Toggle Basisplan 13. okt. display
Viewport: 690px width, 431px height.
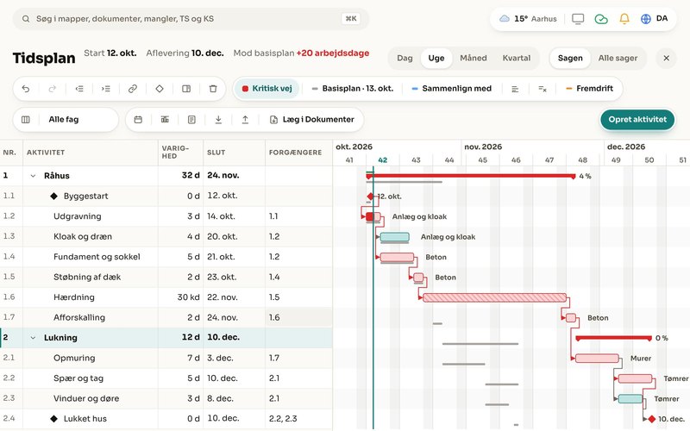(352, 89)
